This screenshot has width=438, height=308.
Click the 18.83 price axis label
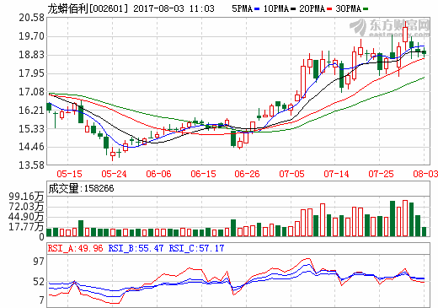tap(31, 55)
